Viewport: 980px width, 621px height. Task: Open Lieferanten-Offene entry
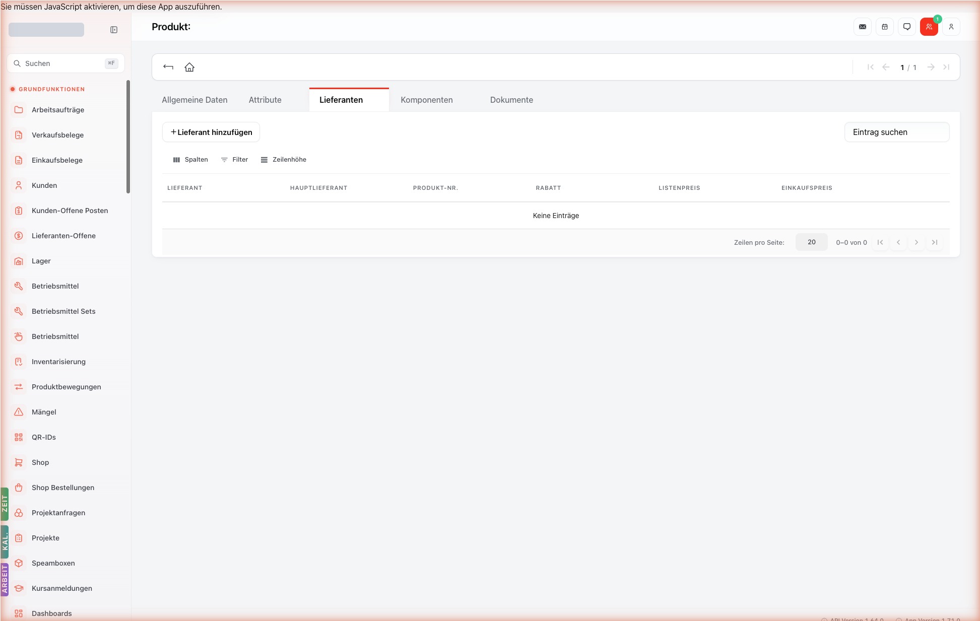point(66,236)
